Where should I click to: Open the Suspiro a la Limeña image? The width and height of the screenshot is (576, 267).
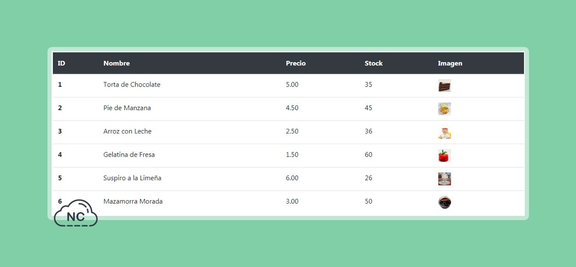[x=445, y=179]
